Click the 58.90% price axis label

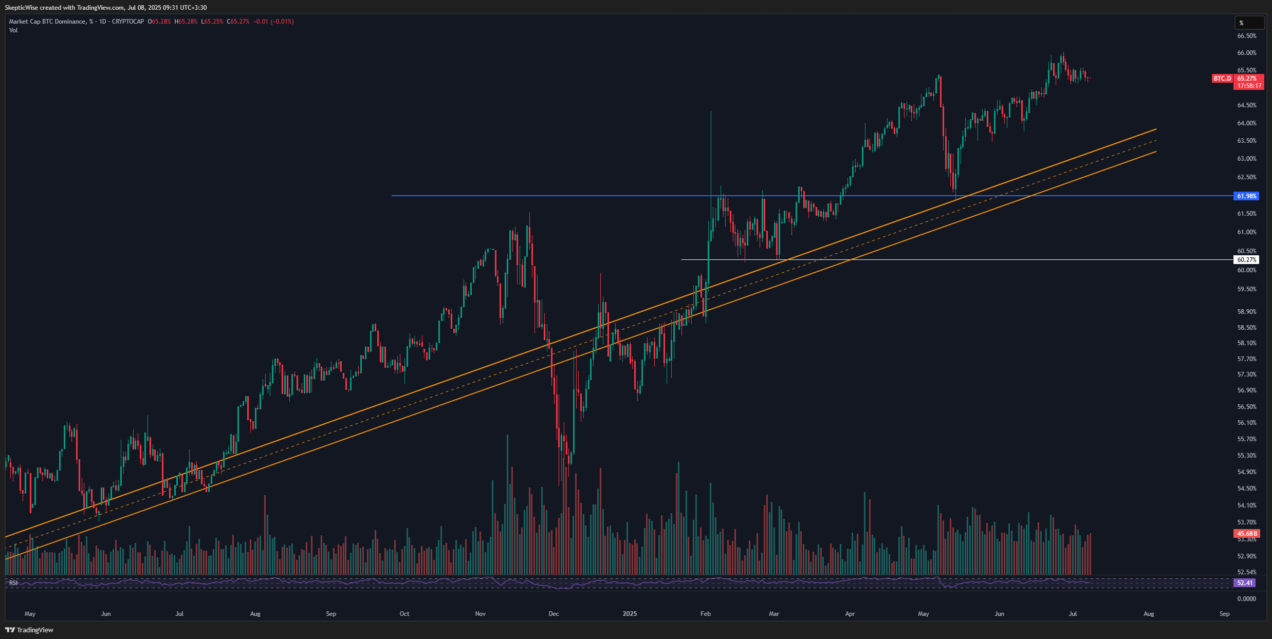point(1246,312)
